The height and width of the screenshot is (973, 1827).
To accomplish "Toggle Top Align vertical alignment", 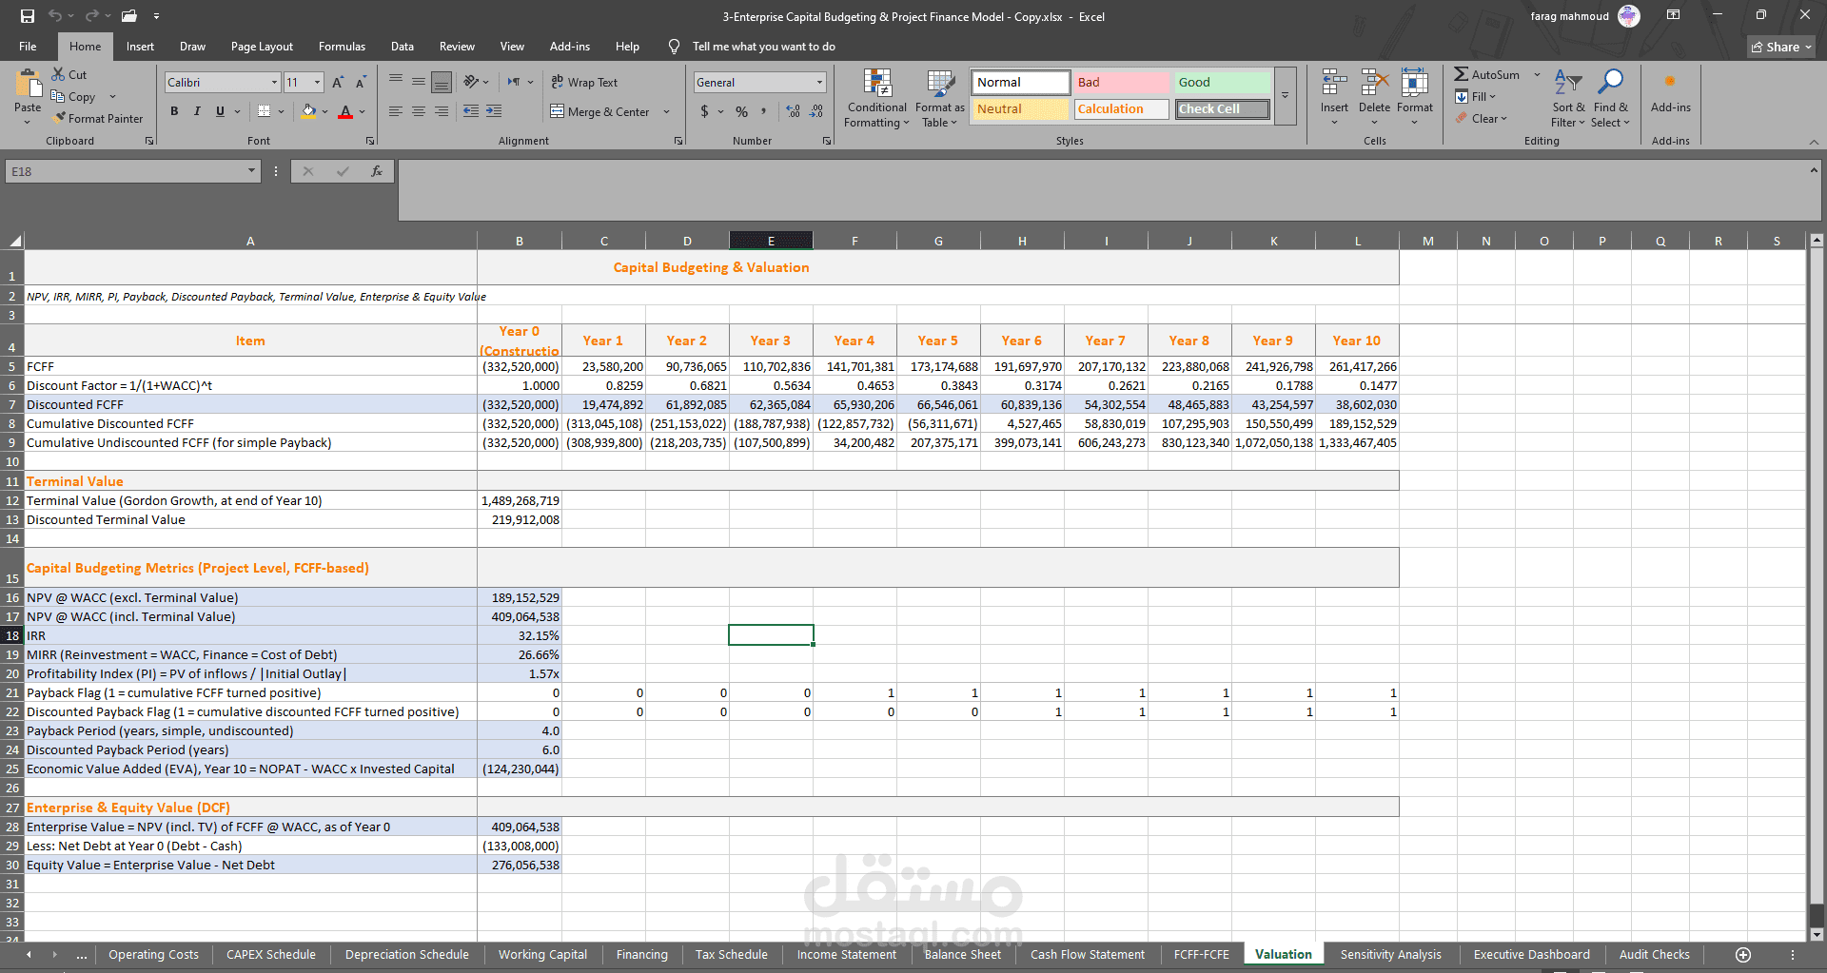I will [x=396, y=82].
